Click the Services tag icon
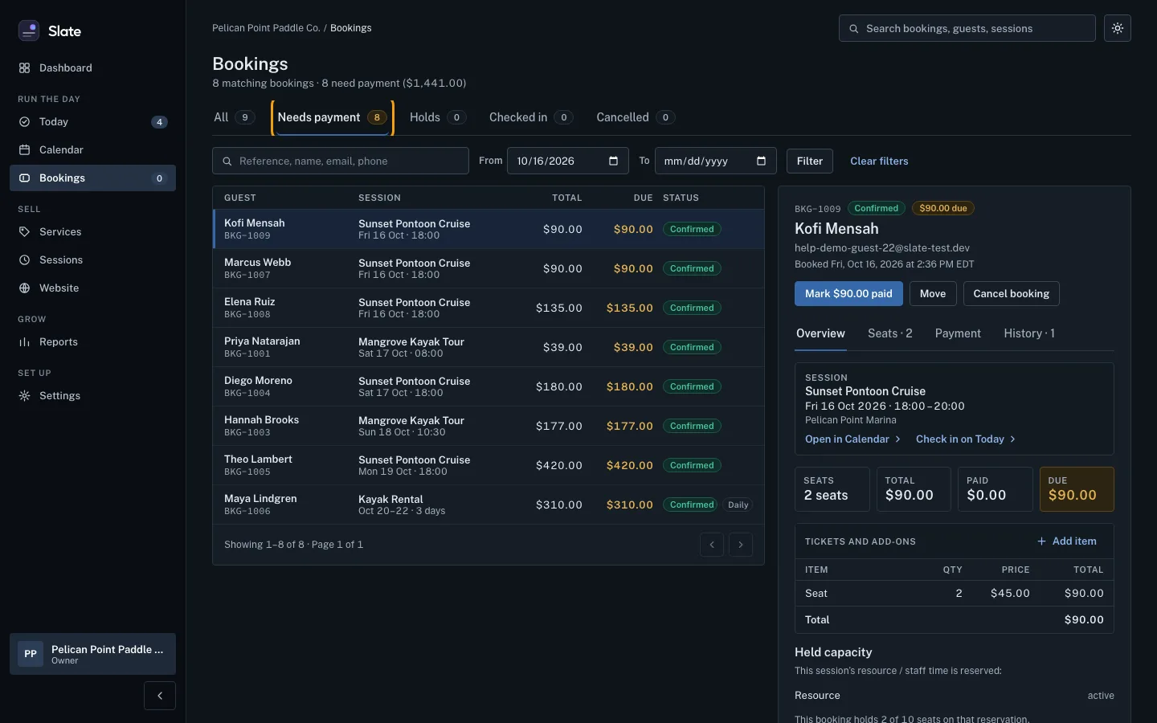Screen dimensions: 1157x723 point(24,232)
